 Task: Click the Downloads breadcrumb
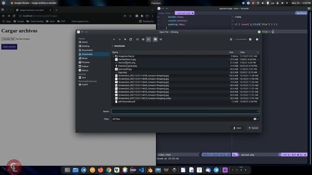pos(119,46)
